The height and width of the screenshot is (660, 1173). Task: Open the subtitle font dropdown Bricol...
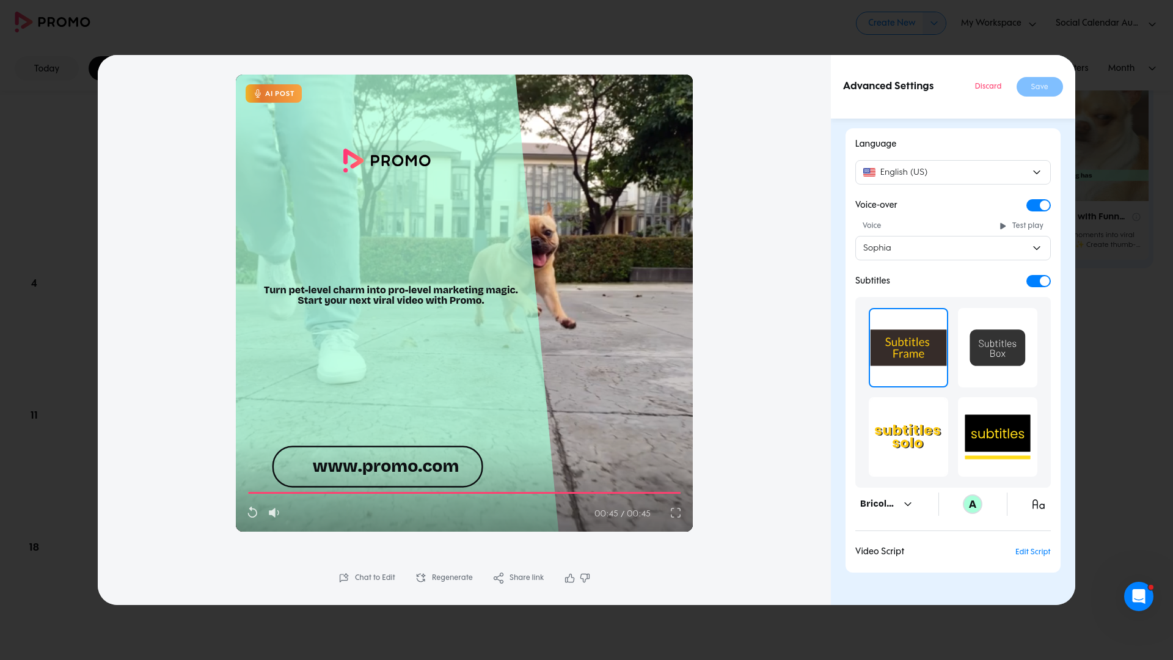coord(886,504)
